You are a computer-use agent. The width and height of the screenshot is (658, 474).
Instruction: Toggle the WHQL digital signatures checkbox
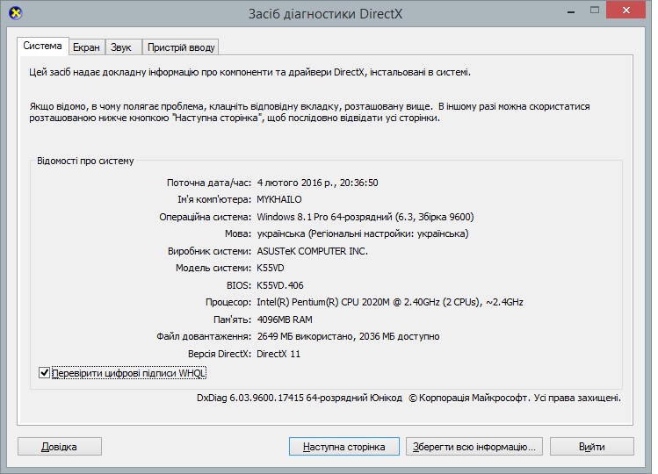[44, 372]
